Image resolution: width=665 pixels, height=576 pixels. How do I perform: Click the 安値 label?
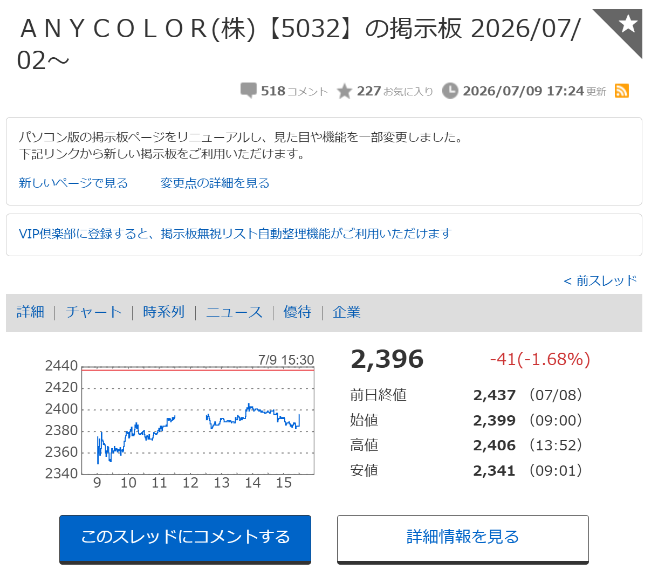coord(364,471)
